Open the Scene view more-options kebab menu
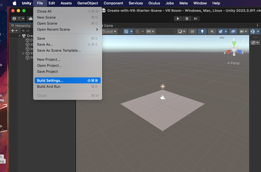 257,25
